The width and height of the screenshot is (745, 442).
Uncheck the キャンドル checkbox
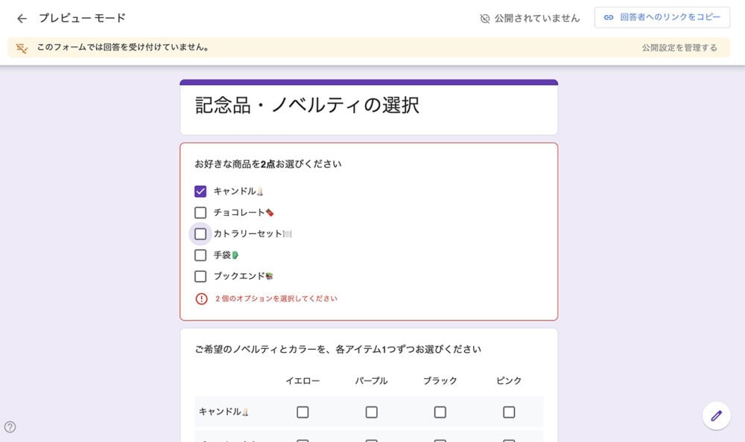200,190
